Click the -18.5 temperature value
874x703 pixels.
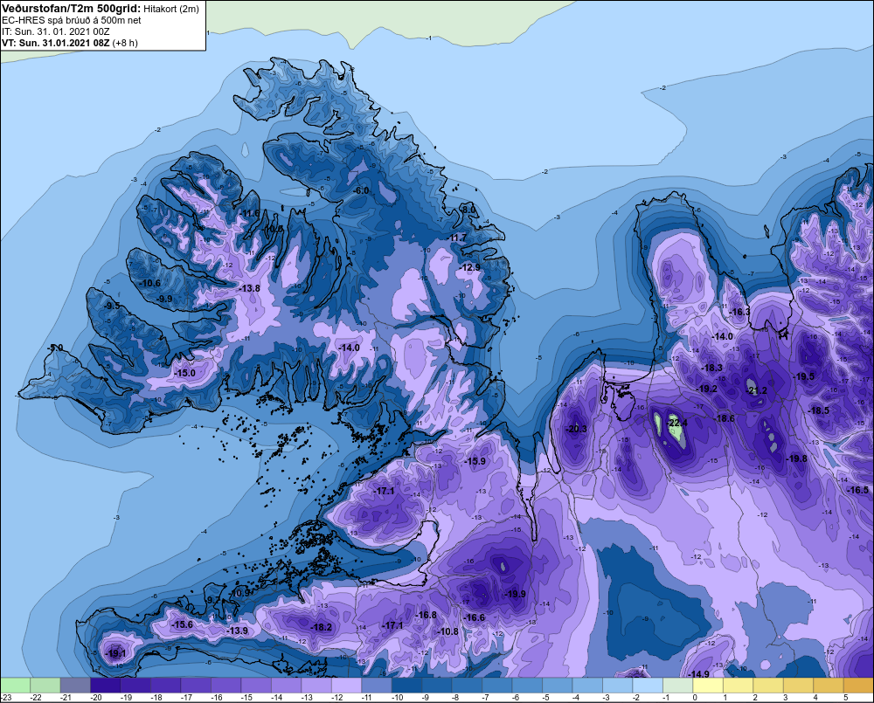(x=819, y=410)
